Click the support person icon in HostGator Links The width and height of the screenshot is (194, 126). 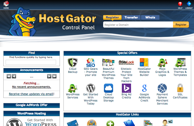tap(167, 123)
